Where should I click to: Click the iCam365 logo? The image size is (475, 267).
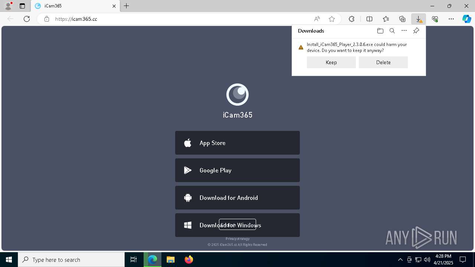(237, 95)
